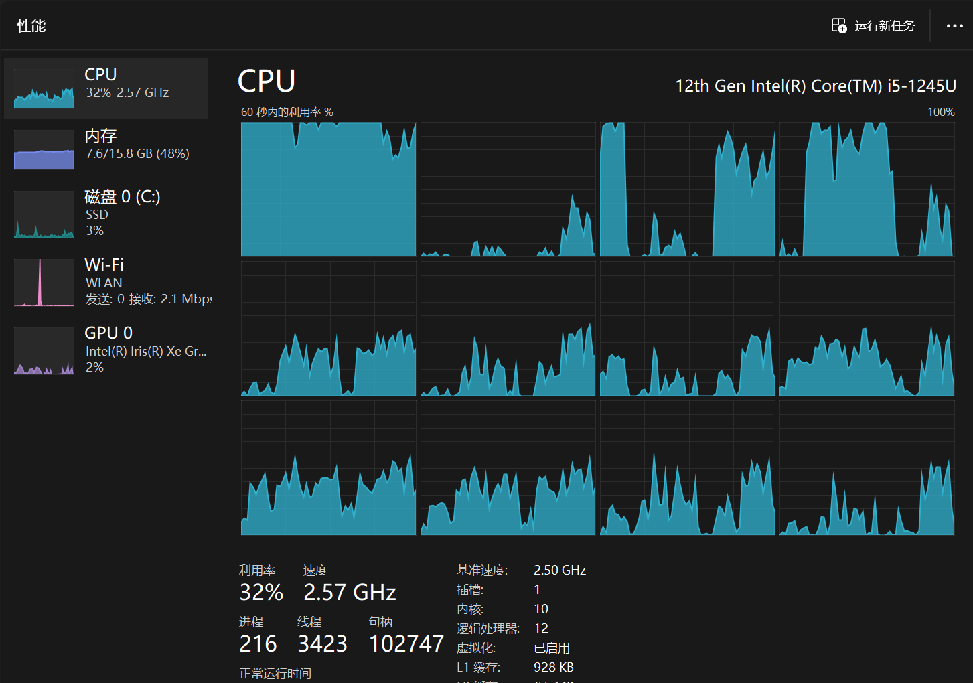Click the top-row third logical processor graph

pyautogui.click(x=687, y=189)
